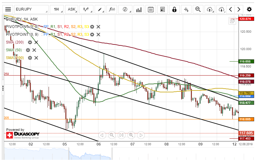Click the 117.453 price label

(246, 139)
